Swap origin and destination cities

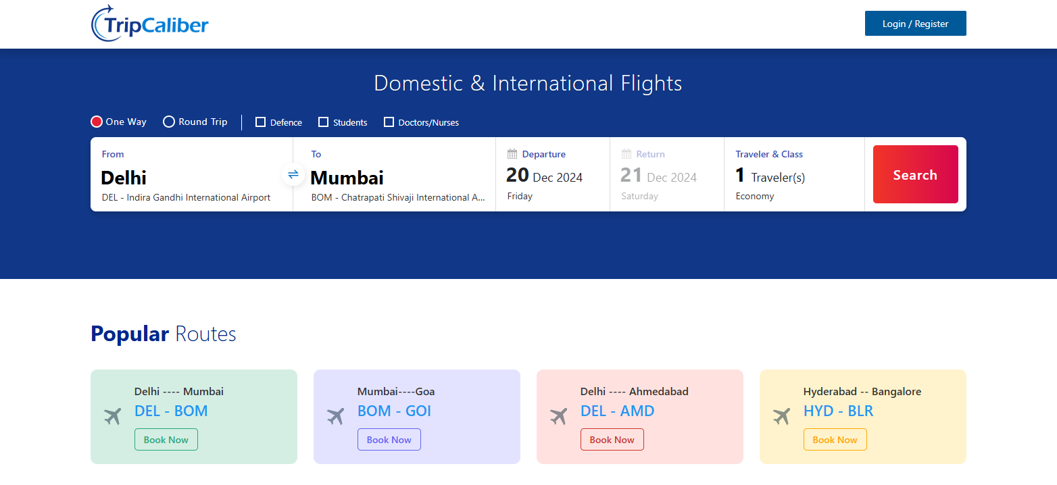293,175
